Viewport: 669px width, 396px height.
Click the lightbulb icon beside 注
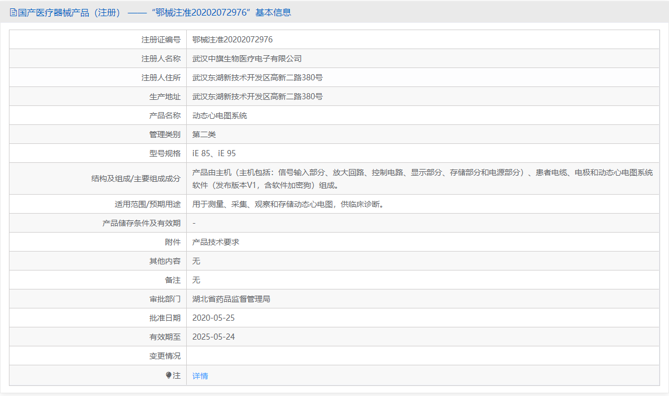tap(168, 375)
